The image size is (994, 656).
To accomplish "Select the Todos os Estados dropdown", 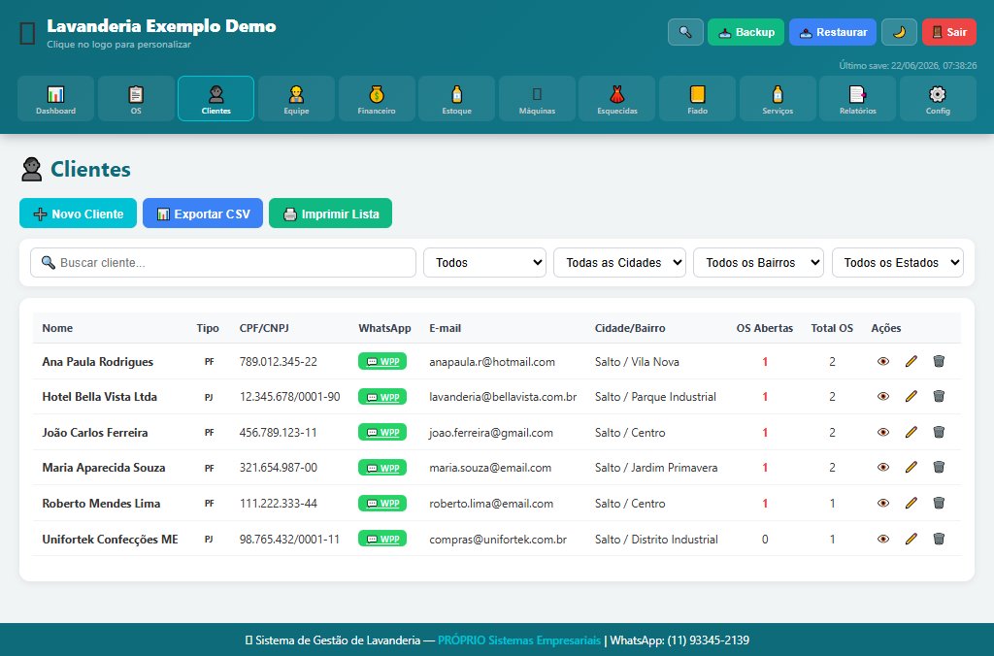I will coord(898,262).
